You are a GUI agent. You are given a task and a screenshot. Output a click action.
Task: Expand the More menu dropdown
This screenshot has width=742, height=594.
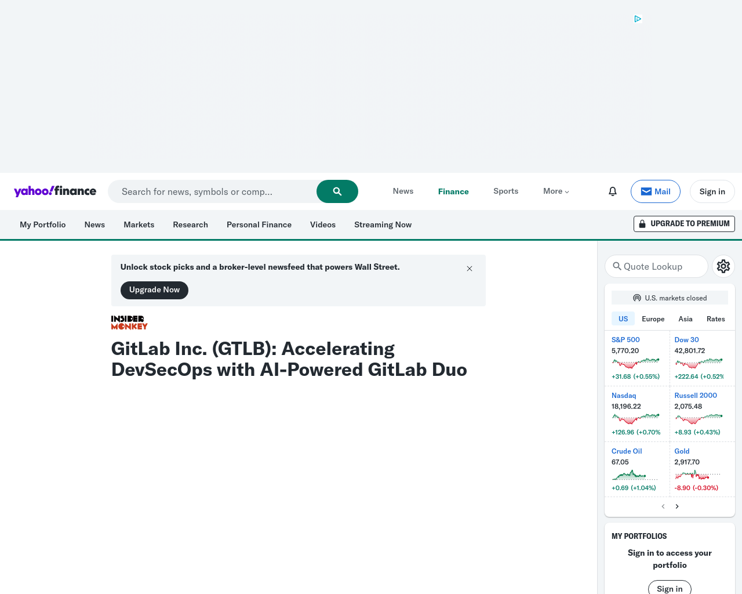556,191
